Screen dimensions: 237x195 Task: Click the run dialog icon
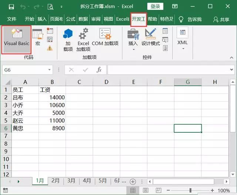click(x=166, y=48)
